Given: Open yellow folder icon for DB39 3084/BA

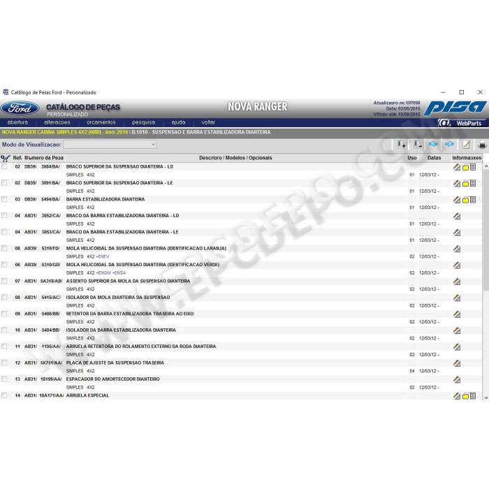Looking at the screenshot, I should tap(465, 168).
